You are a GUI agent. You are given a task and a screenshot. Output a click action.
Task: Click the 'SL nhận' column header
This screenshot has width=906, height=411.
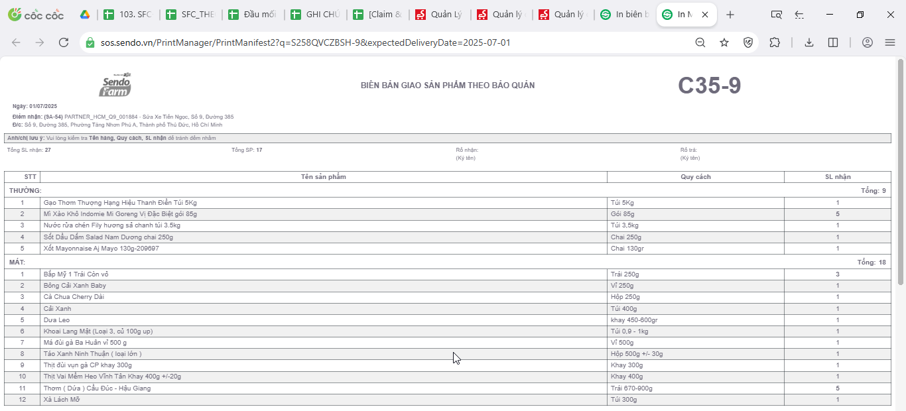(838, 177)
